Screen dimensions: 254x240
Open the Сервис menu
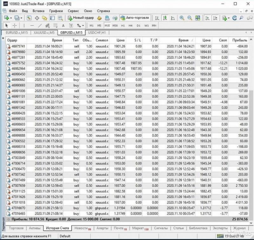click(x=73, y=11)
